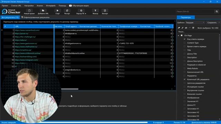Open the Проект menu
The image size is (221, 124).
click(x=5, y=6)
